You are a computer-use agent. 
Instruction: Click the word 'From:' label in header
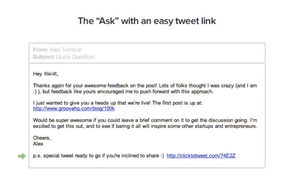coord(40,50)
